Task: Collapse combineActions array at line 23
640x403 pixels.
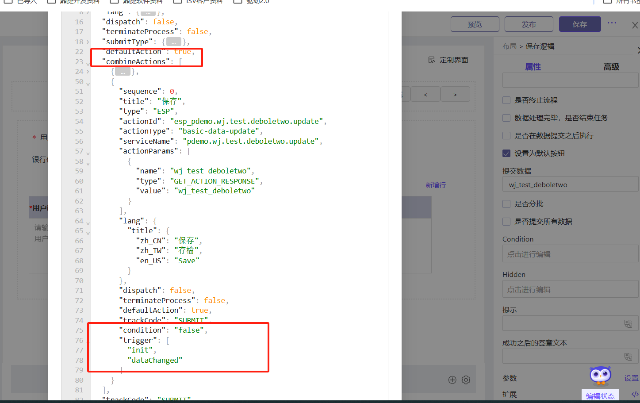Action: pyautogui.click(x=88, y=64)
